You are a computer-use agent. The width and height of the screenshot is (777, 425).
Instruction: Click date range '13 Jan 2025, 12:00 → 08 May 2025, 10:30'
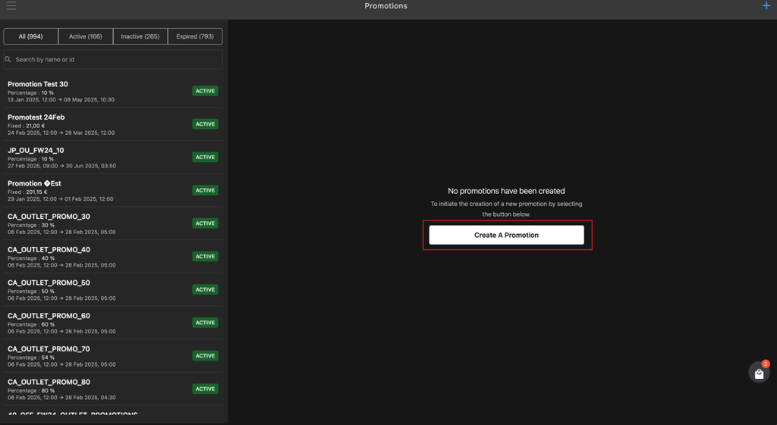61,100
